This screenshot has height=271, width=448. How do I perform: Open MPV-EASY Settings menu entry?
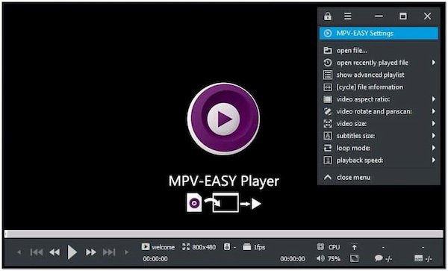379,33
